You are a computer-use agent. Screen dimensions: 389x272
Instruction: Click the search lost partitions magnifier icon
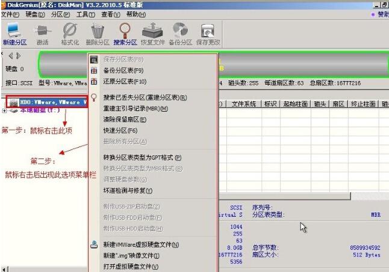pos(94,97)
